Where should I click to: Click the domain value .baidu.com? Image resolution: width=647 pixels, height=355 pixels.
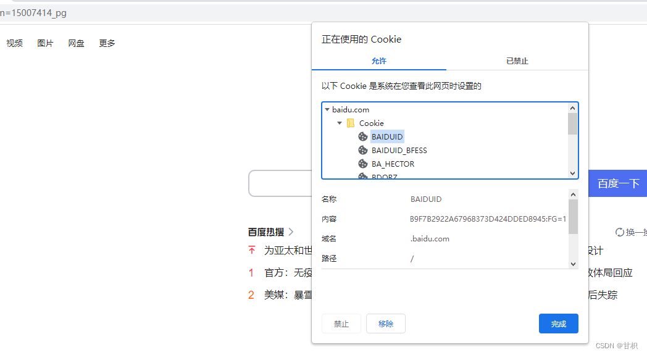pos(430,238)
